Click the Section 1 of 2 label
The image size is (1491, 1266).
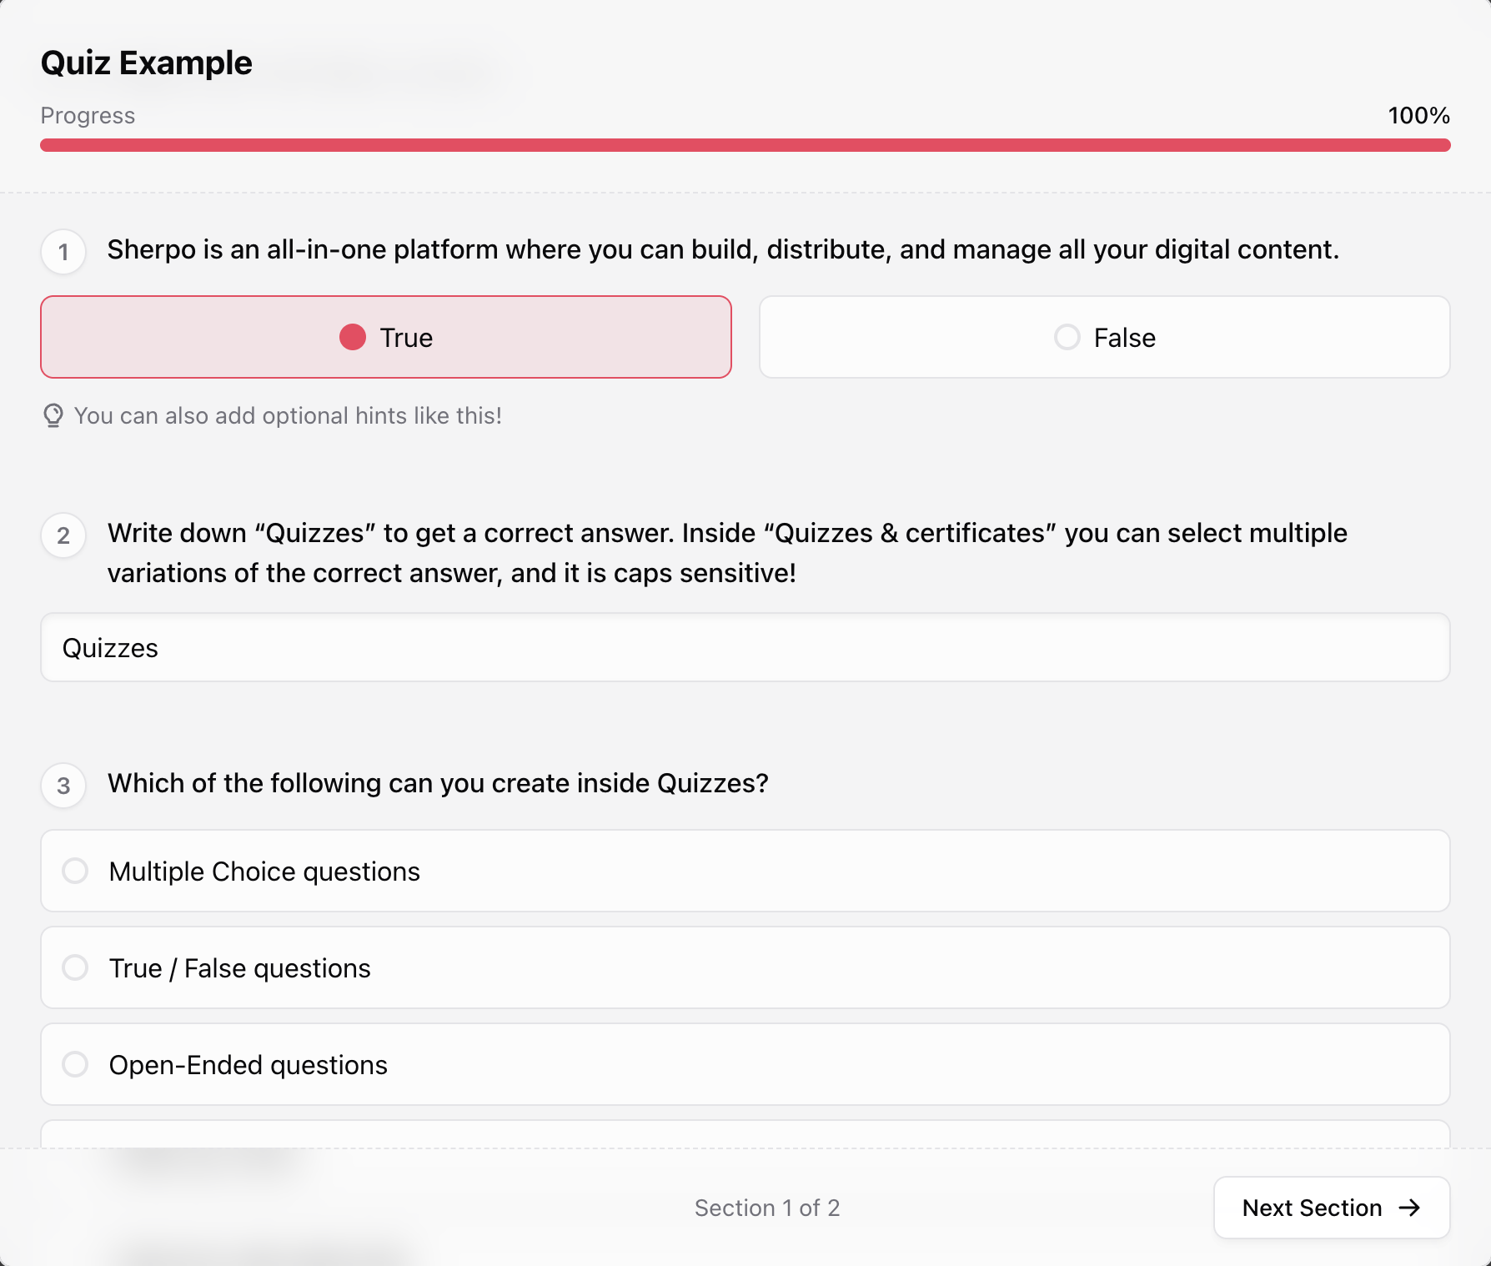[x=767, y=1208]
